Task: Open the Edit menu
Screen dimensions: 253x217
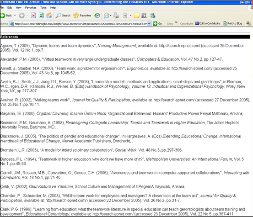Action: coord(10,8)
